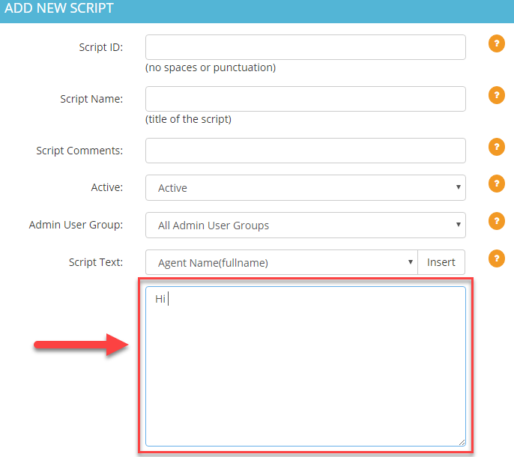The image size is (514, 457).
Task: Open help for Script Name field
Action: pos(497,95)
